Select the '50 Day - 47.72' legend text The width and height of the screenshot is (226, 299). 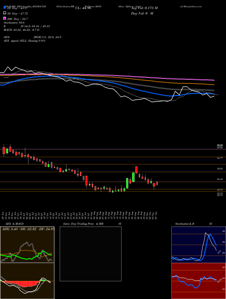[x=17, y=14]
